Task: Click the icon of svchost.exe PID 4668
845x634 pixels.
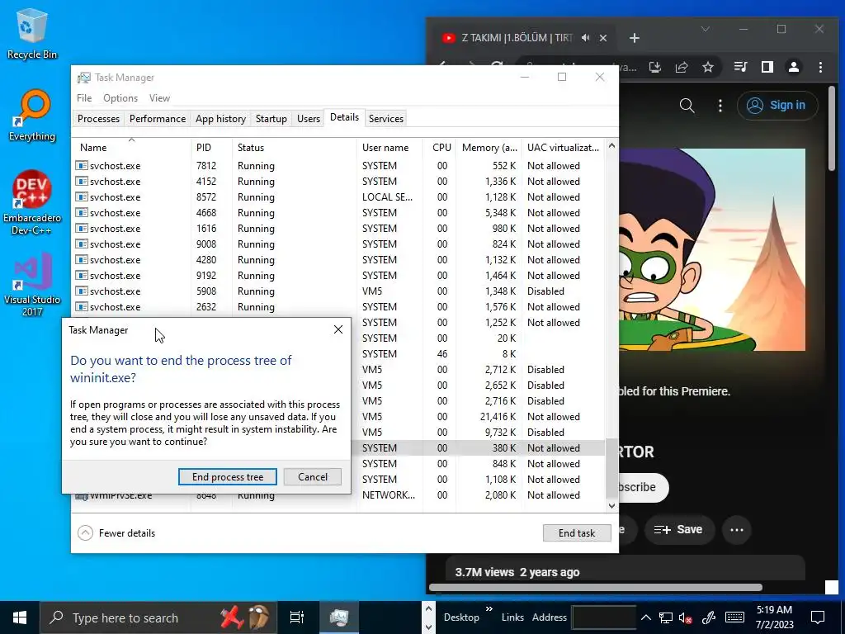Action: coord(82,212)
